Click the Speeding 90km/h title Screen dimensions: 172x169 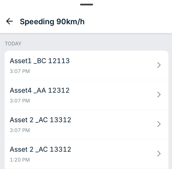click(52, 22)
